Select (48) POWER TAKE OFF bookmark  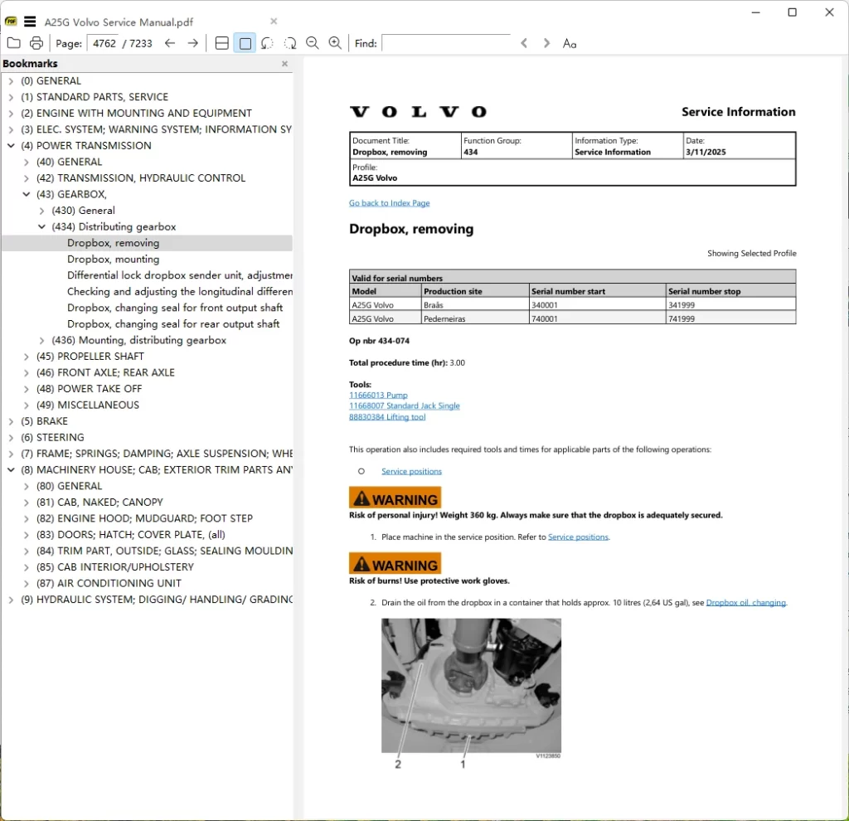(x=90, y=389)
